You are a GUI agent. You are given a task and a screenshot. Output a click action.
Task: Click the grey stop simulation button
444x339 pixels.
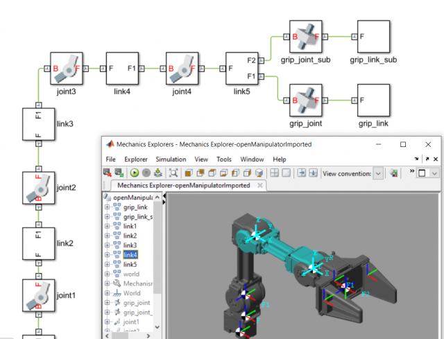click(x=146, y=173)
